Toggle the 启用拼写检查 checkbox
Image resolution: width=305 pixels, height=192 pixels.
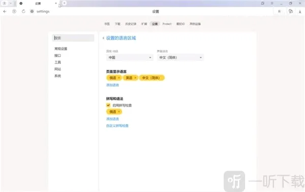tap(108, 105)
